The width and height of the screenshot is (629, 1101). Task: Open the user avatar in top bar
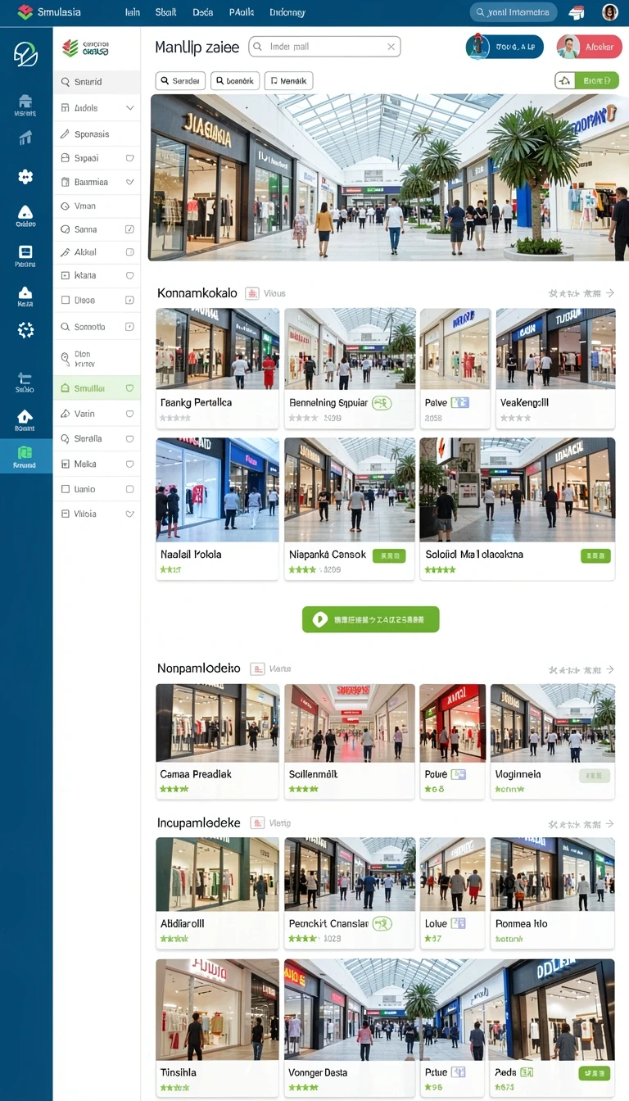pos(610,12)
